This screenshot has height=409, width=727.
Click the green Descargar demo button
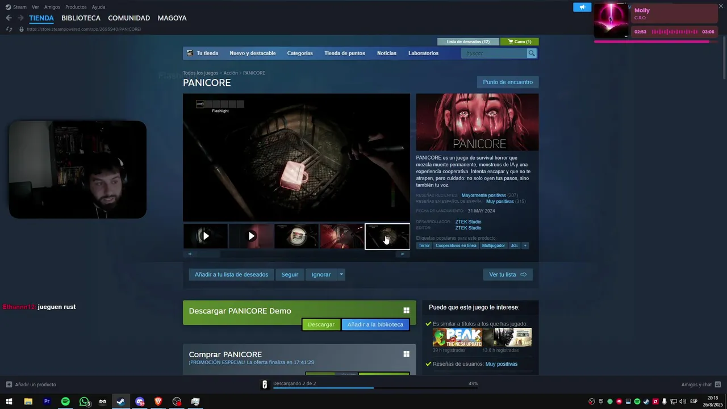[321, 324]
